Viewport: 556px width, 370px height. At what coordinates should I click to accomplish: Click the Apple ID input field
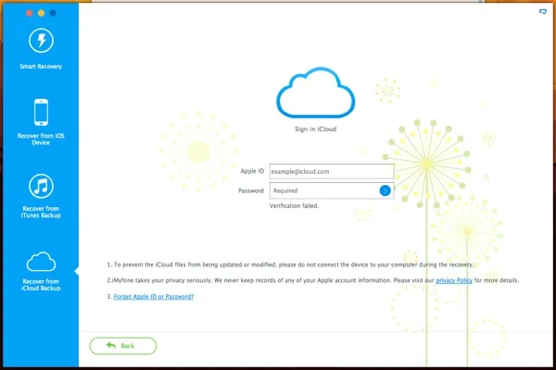tap(332, 171)
